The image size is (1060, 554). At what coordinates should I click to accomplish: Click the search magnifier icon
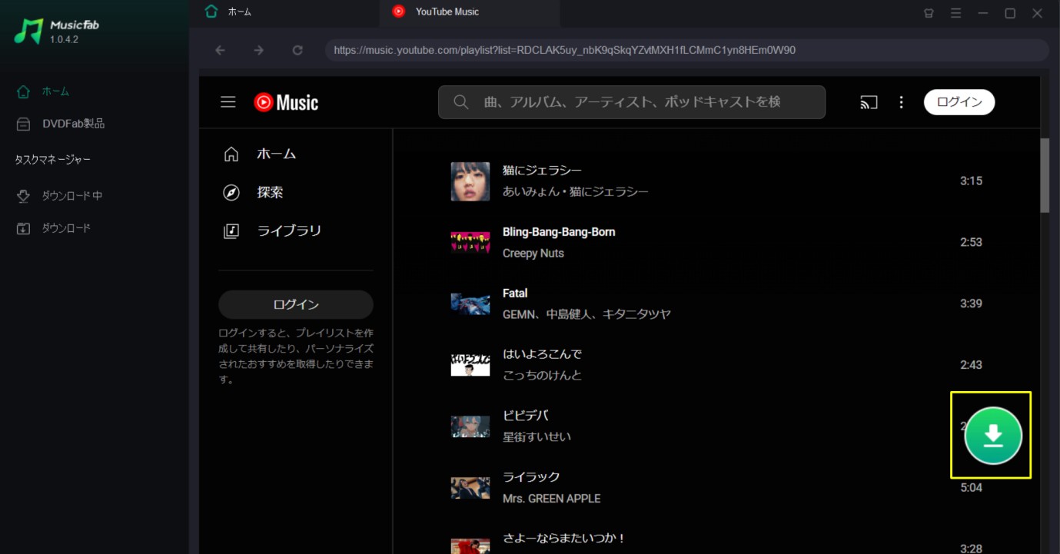[x=461, y=102]
